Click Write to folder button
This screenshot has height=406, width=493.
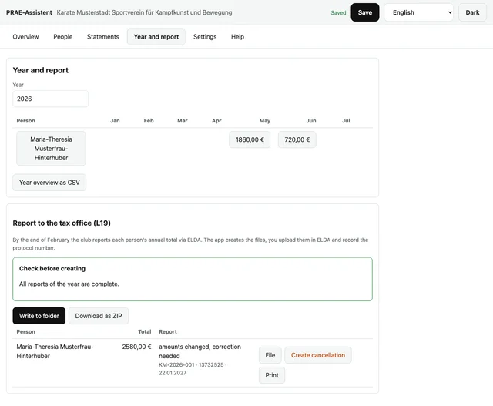pos(39,316)
